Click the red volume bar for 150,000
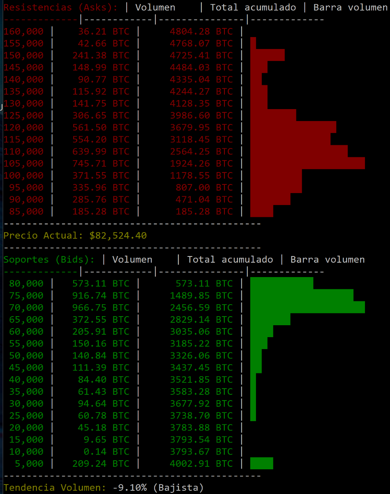Viewport: 390px width, 494px height. click(268, 55)
